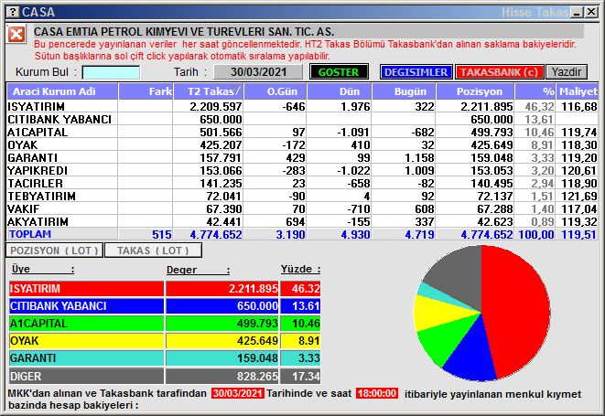Click the red pie chart slice
This screenshot has height=416, width=605.
(x=517, y=308)
